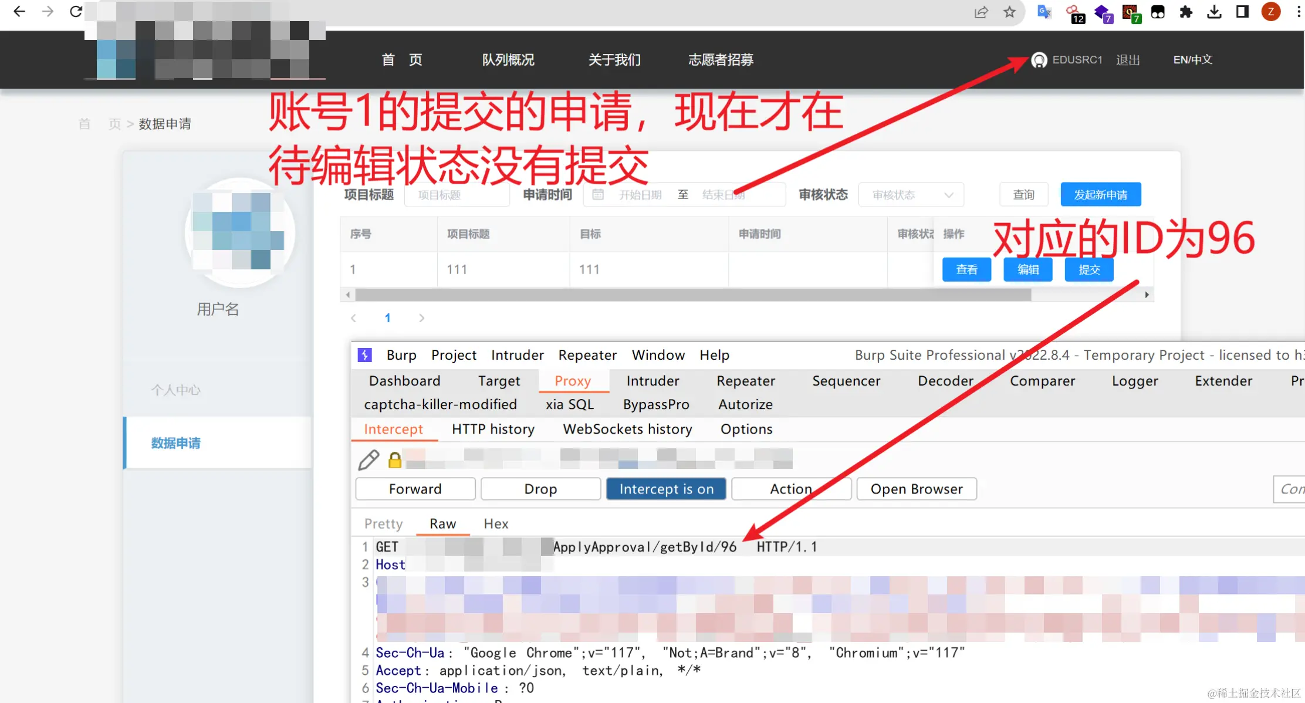Screen dimensions: 1305x703
Task: Click the 项目标题 input field
Action: pyautogui.click(x=457, y=195)
